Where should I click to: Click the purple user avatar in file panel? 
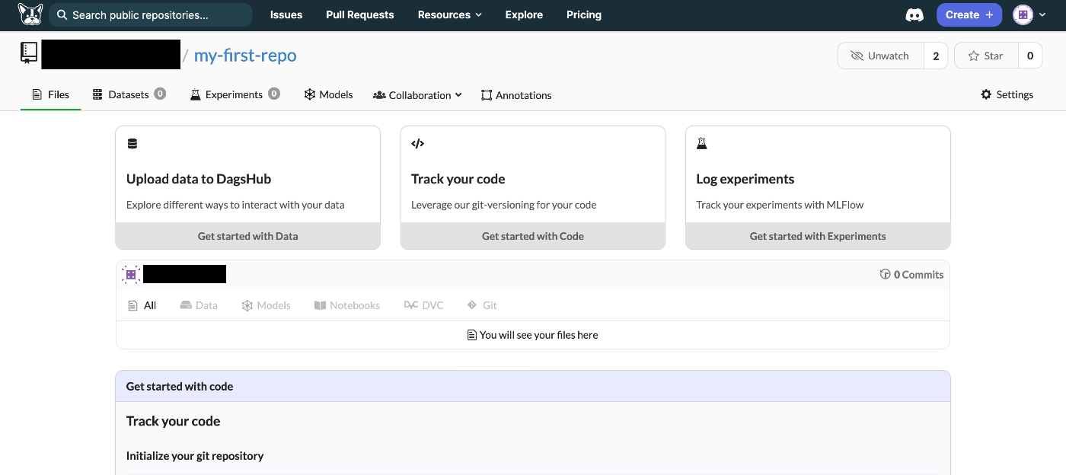(131, 274)
